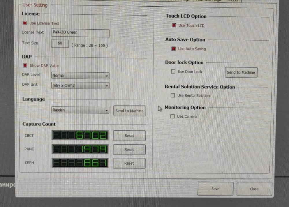This screenshot has height=207, width=289.
Task: Toggle the Show DAP Value checkbox
Action: tap(25, 65)
